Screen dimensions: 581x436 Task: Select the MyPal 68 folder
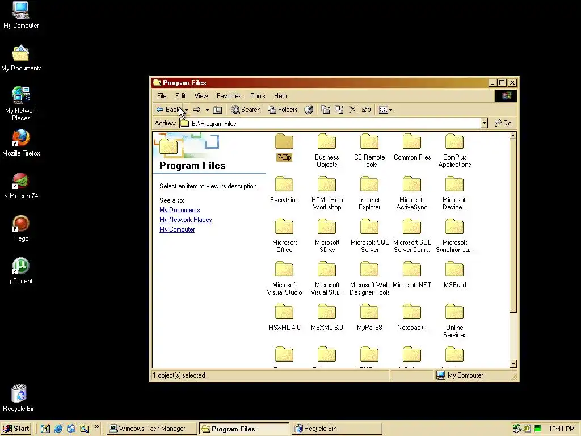coord(369,317)
